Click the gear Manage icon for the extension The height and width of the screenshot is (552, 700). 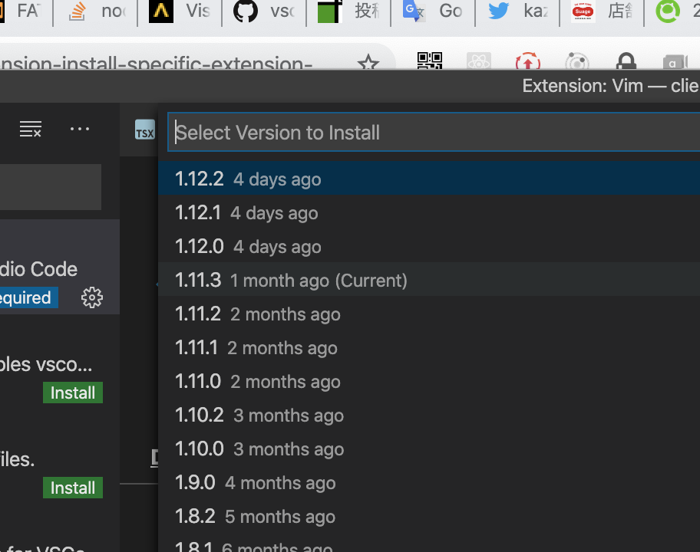(92, 297)
